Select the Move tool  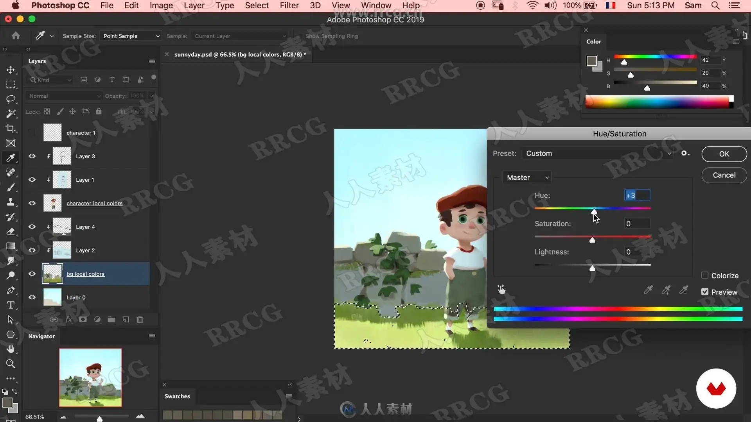[11, 70]
